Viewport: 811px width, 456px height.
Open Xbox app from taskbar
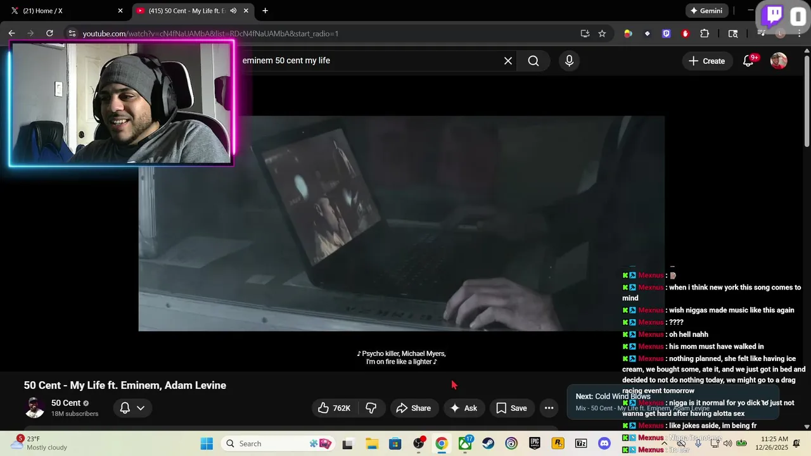click(466, 443)
